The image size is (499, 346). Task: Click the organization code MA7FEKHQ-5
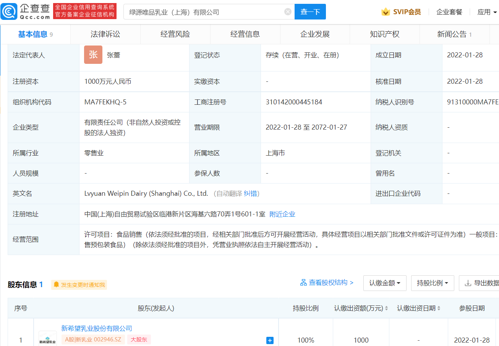(x=105, y=102)
